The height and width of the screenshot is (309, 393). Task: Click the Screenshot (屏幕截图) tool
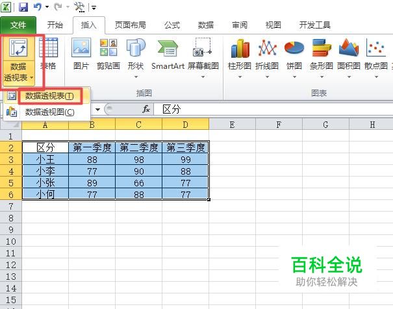[203, 54]
